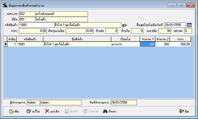
Task: Click the ประเภท code field 002
Action: 27,14
